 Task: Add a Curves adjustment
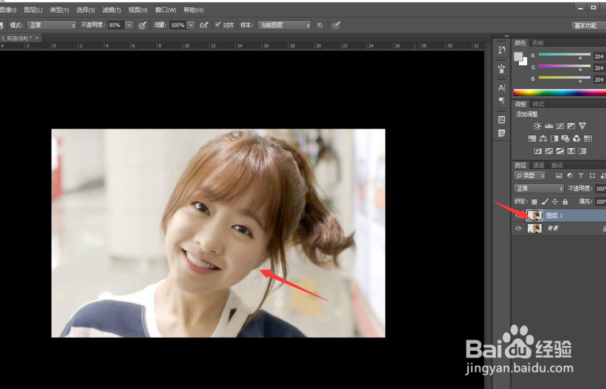pos(560,126)
